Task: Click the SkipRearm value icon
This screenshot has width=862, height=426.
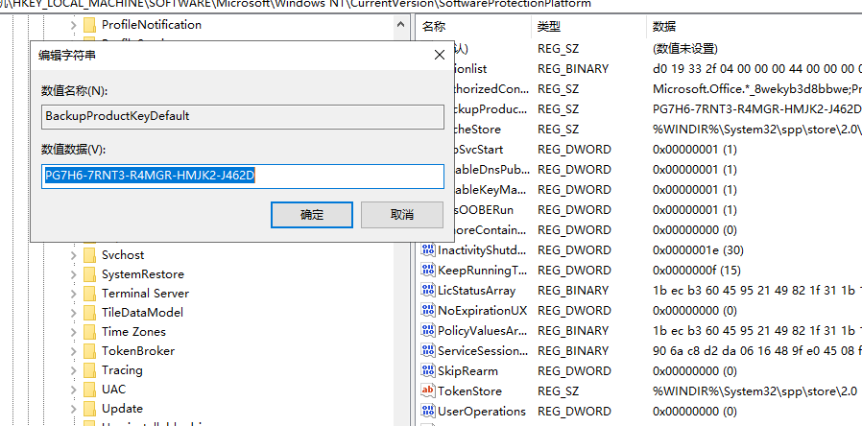Action: click(x=428, y=371)
